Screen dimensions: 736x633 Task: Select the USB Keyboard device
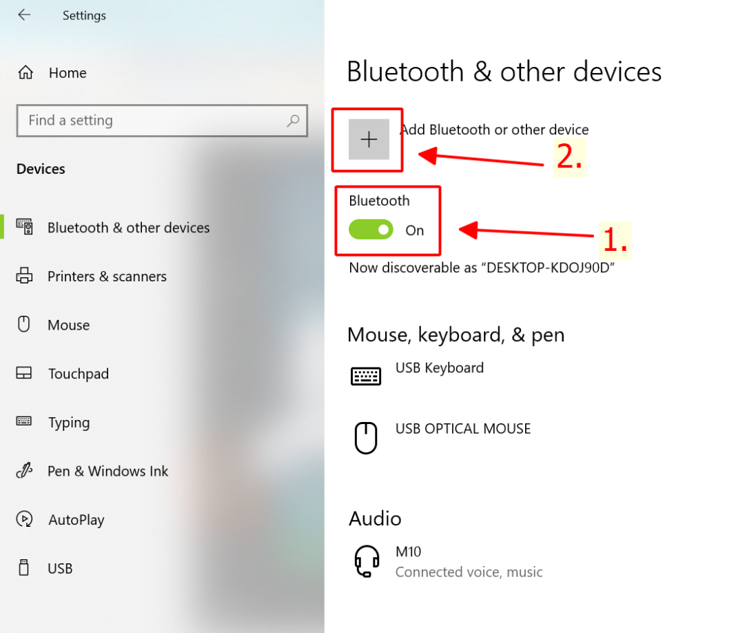(x=439, y=368)
